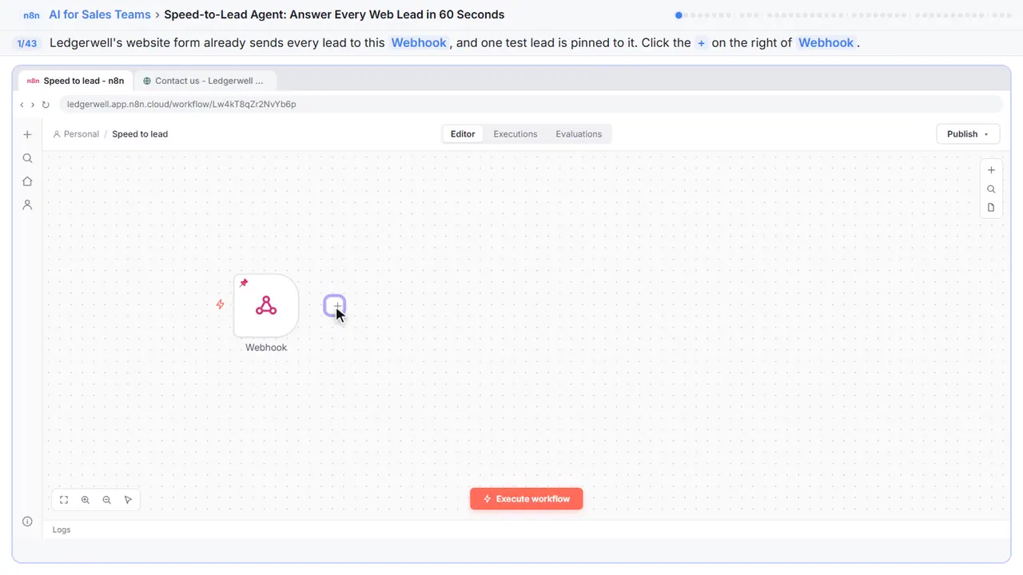
Task: Open the Evaluations tab
Action: 579,134
